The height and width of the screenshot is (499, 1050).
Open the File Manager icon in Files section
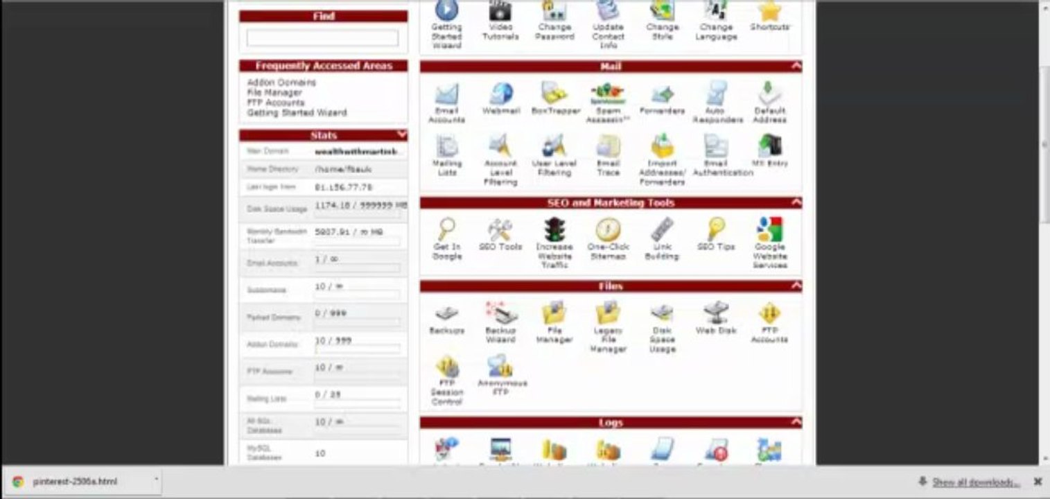[554, 313]
